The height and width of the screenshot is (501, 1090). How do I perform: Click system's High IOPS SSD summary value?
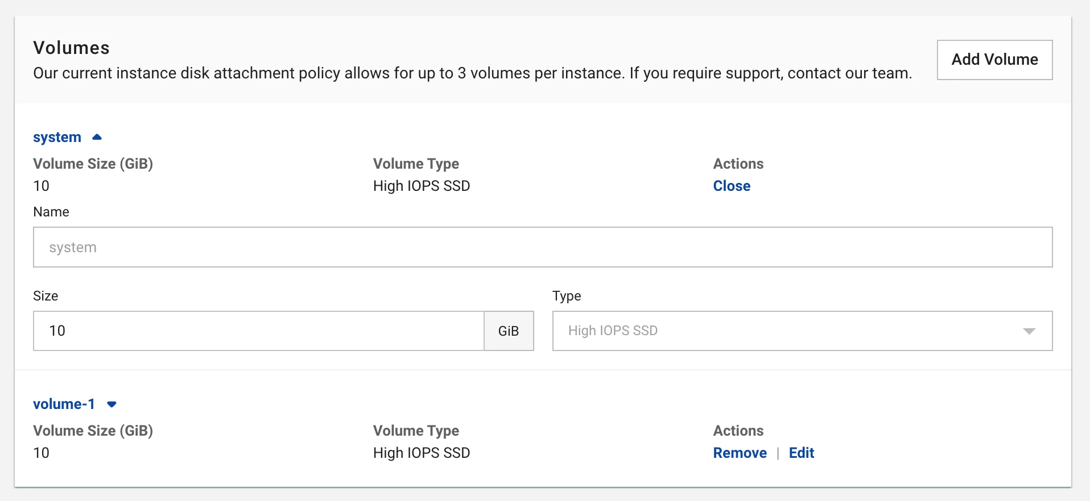click(x=422, y=186)
